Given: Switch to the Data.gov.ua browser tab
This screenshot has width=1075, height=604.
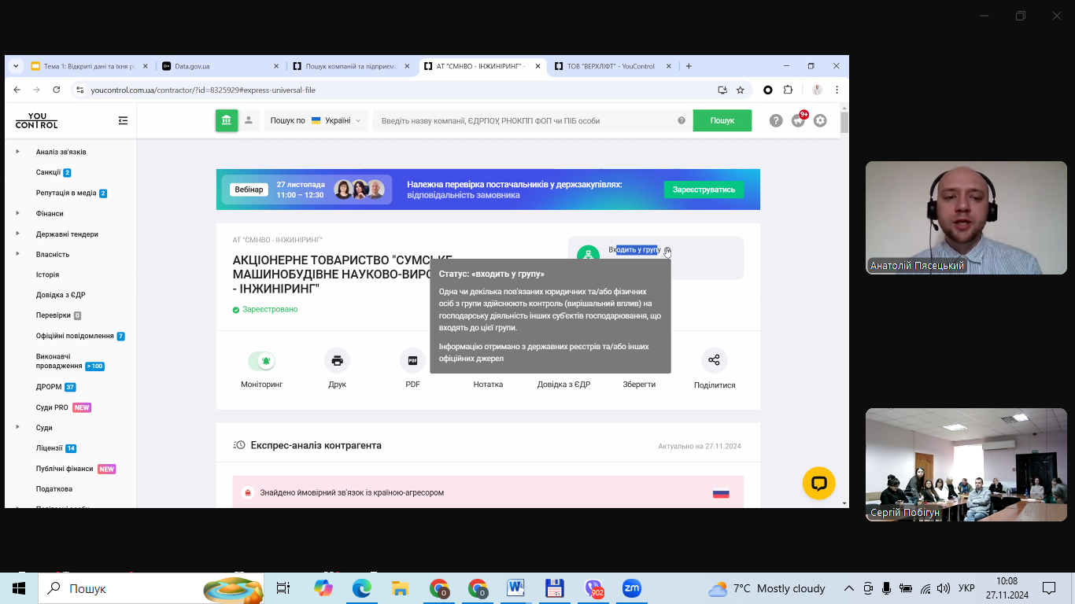Looking at the screenshot, I should click(x=220, y=67).
